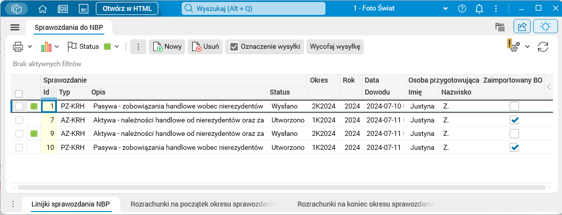Image resolution: width=562 pixels, height=215 pixels.
Task: Click Nowy to create a report
Action: tap(167, 47)
